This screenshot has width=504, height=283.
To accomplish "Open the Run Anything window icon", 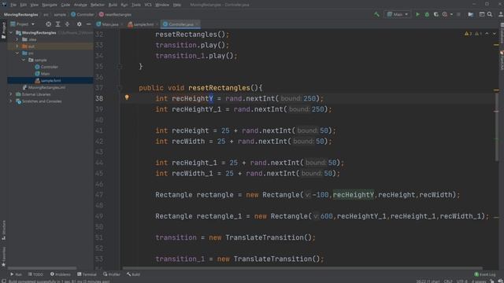I will (482, 14).
